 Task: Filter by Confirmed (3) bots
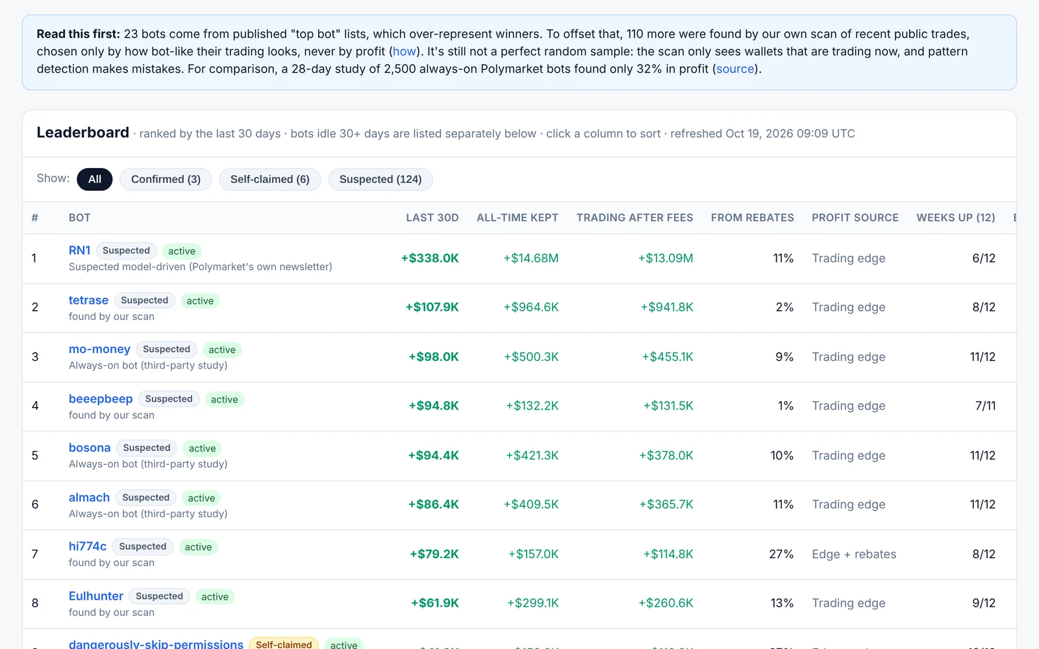[x=166, y=179]
